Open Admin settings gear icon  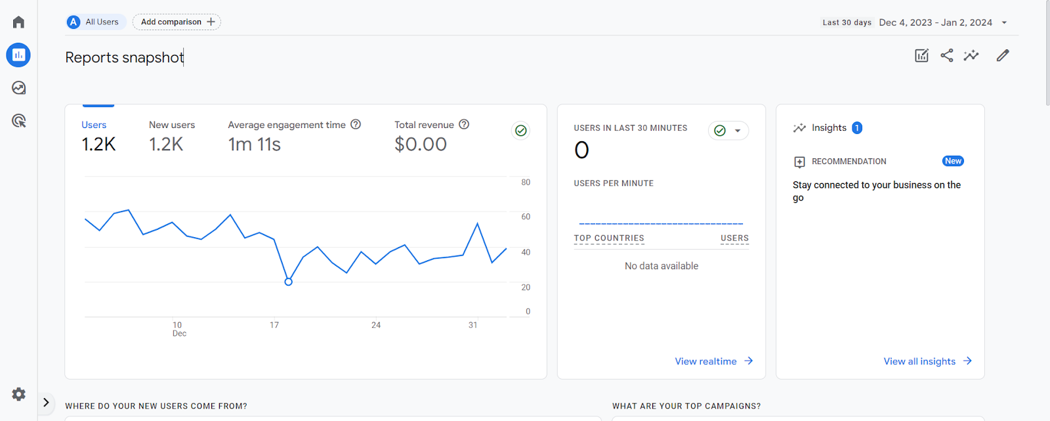point(18,394)
